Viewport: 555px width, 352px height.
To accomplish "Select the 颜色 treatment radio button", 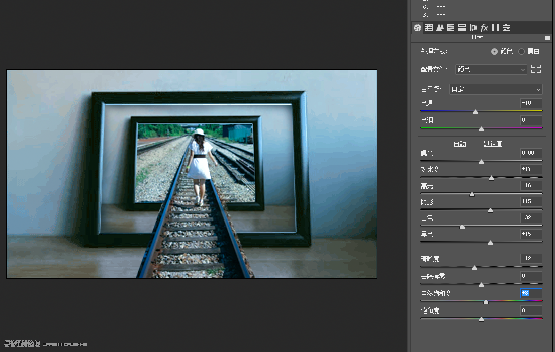I will tap(494, 52).
